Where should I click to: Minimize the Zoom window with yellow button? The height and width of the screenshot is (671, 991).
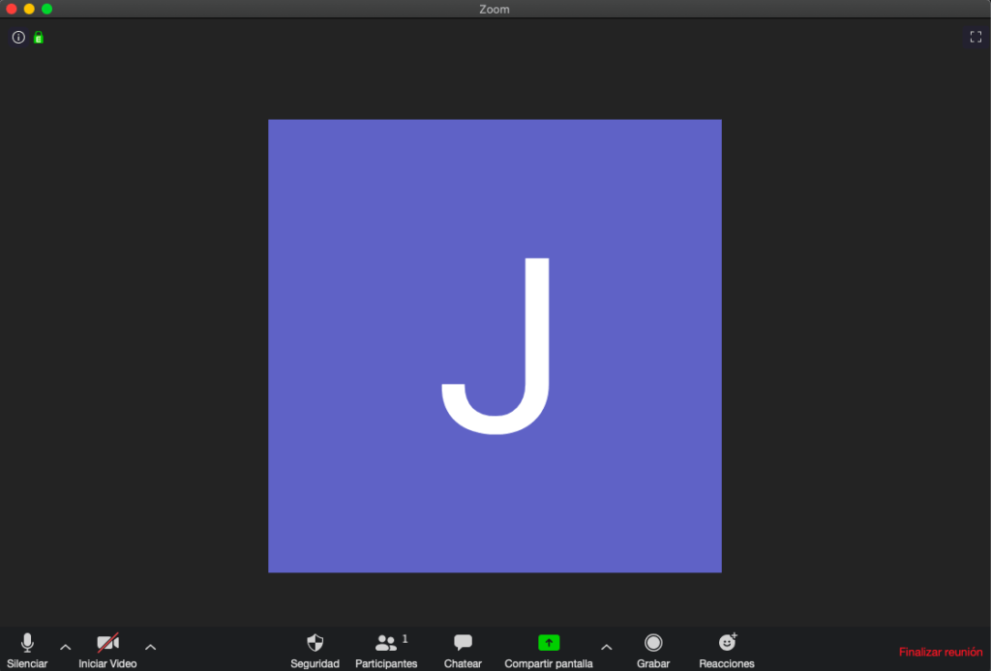(29, 9)
